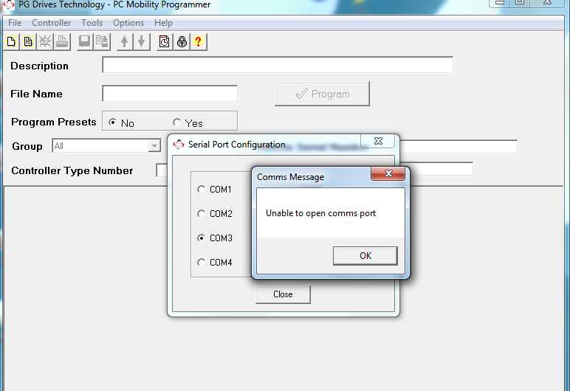Open the Controller menu

coord(52,23)
